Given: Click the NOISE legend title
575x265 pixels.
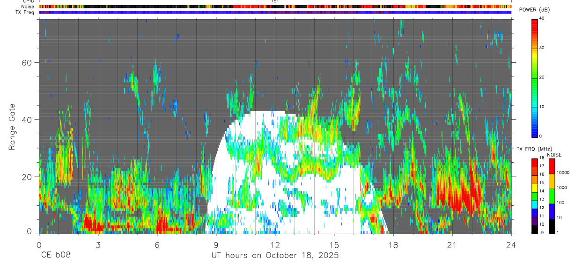Looking at the screenshot, I should (554, 155).
